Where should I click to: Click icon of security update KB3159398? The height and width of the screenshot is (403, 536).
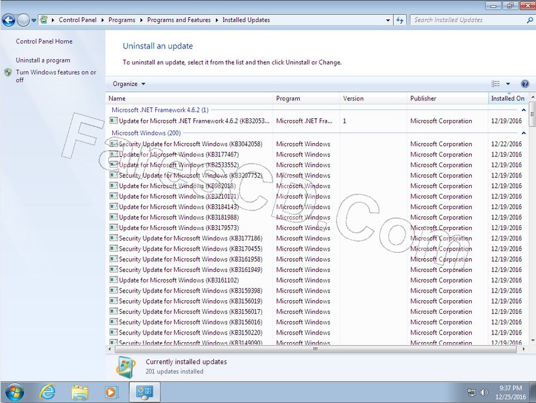coord(113,291)
